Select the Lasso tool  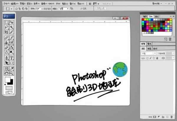click(x=6, y=27)
